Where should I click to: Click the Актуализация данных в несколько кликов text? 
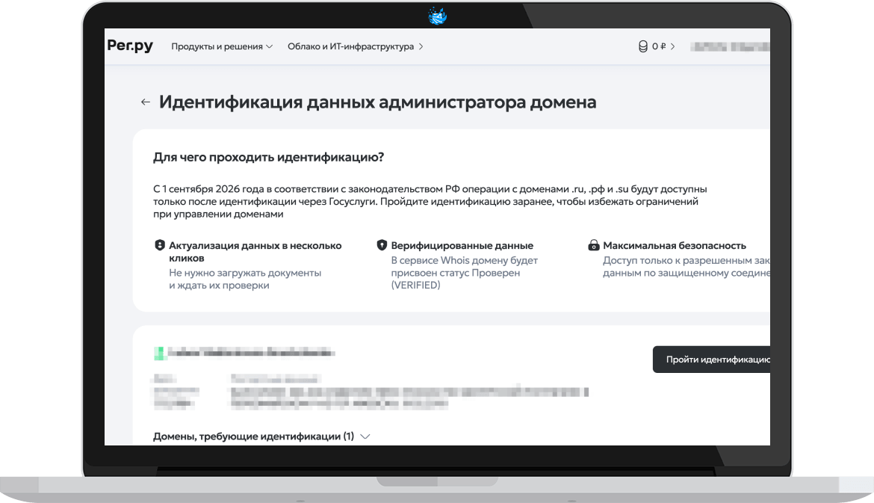tap(255, 251)
